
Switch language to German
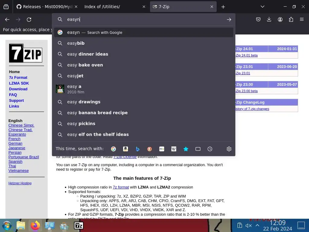tap(15, 143)
